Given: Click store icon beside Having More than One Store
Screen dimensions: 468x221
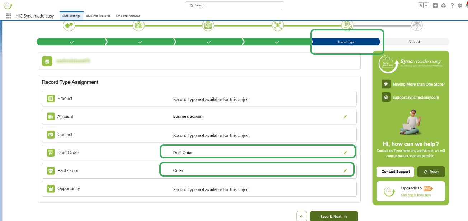Looking at the screenshot, I should pyautogui.click(x=386, y=84).
